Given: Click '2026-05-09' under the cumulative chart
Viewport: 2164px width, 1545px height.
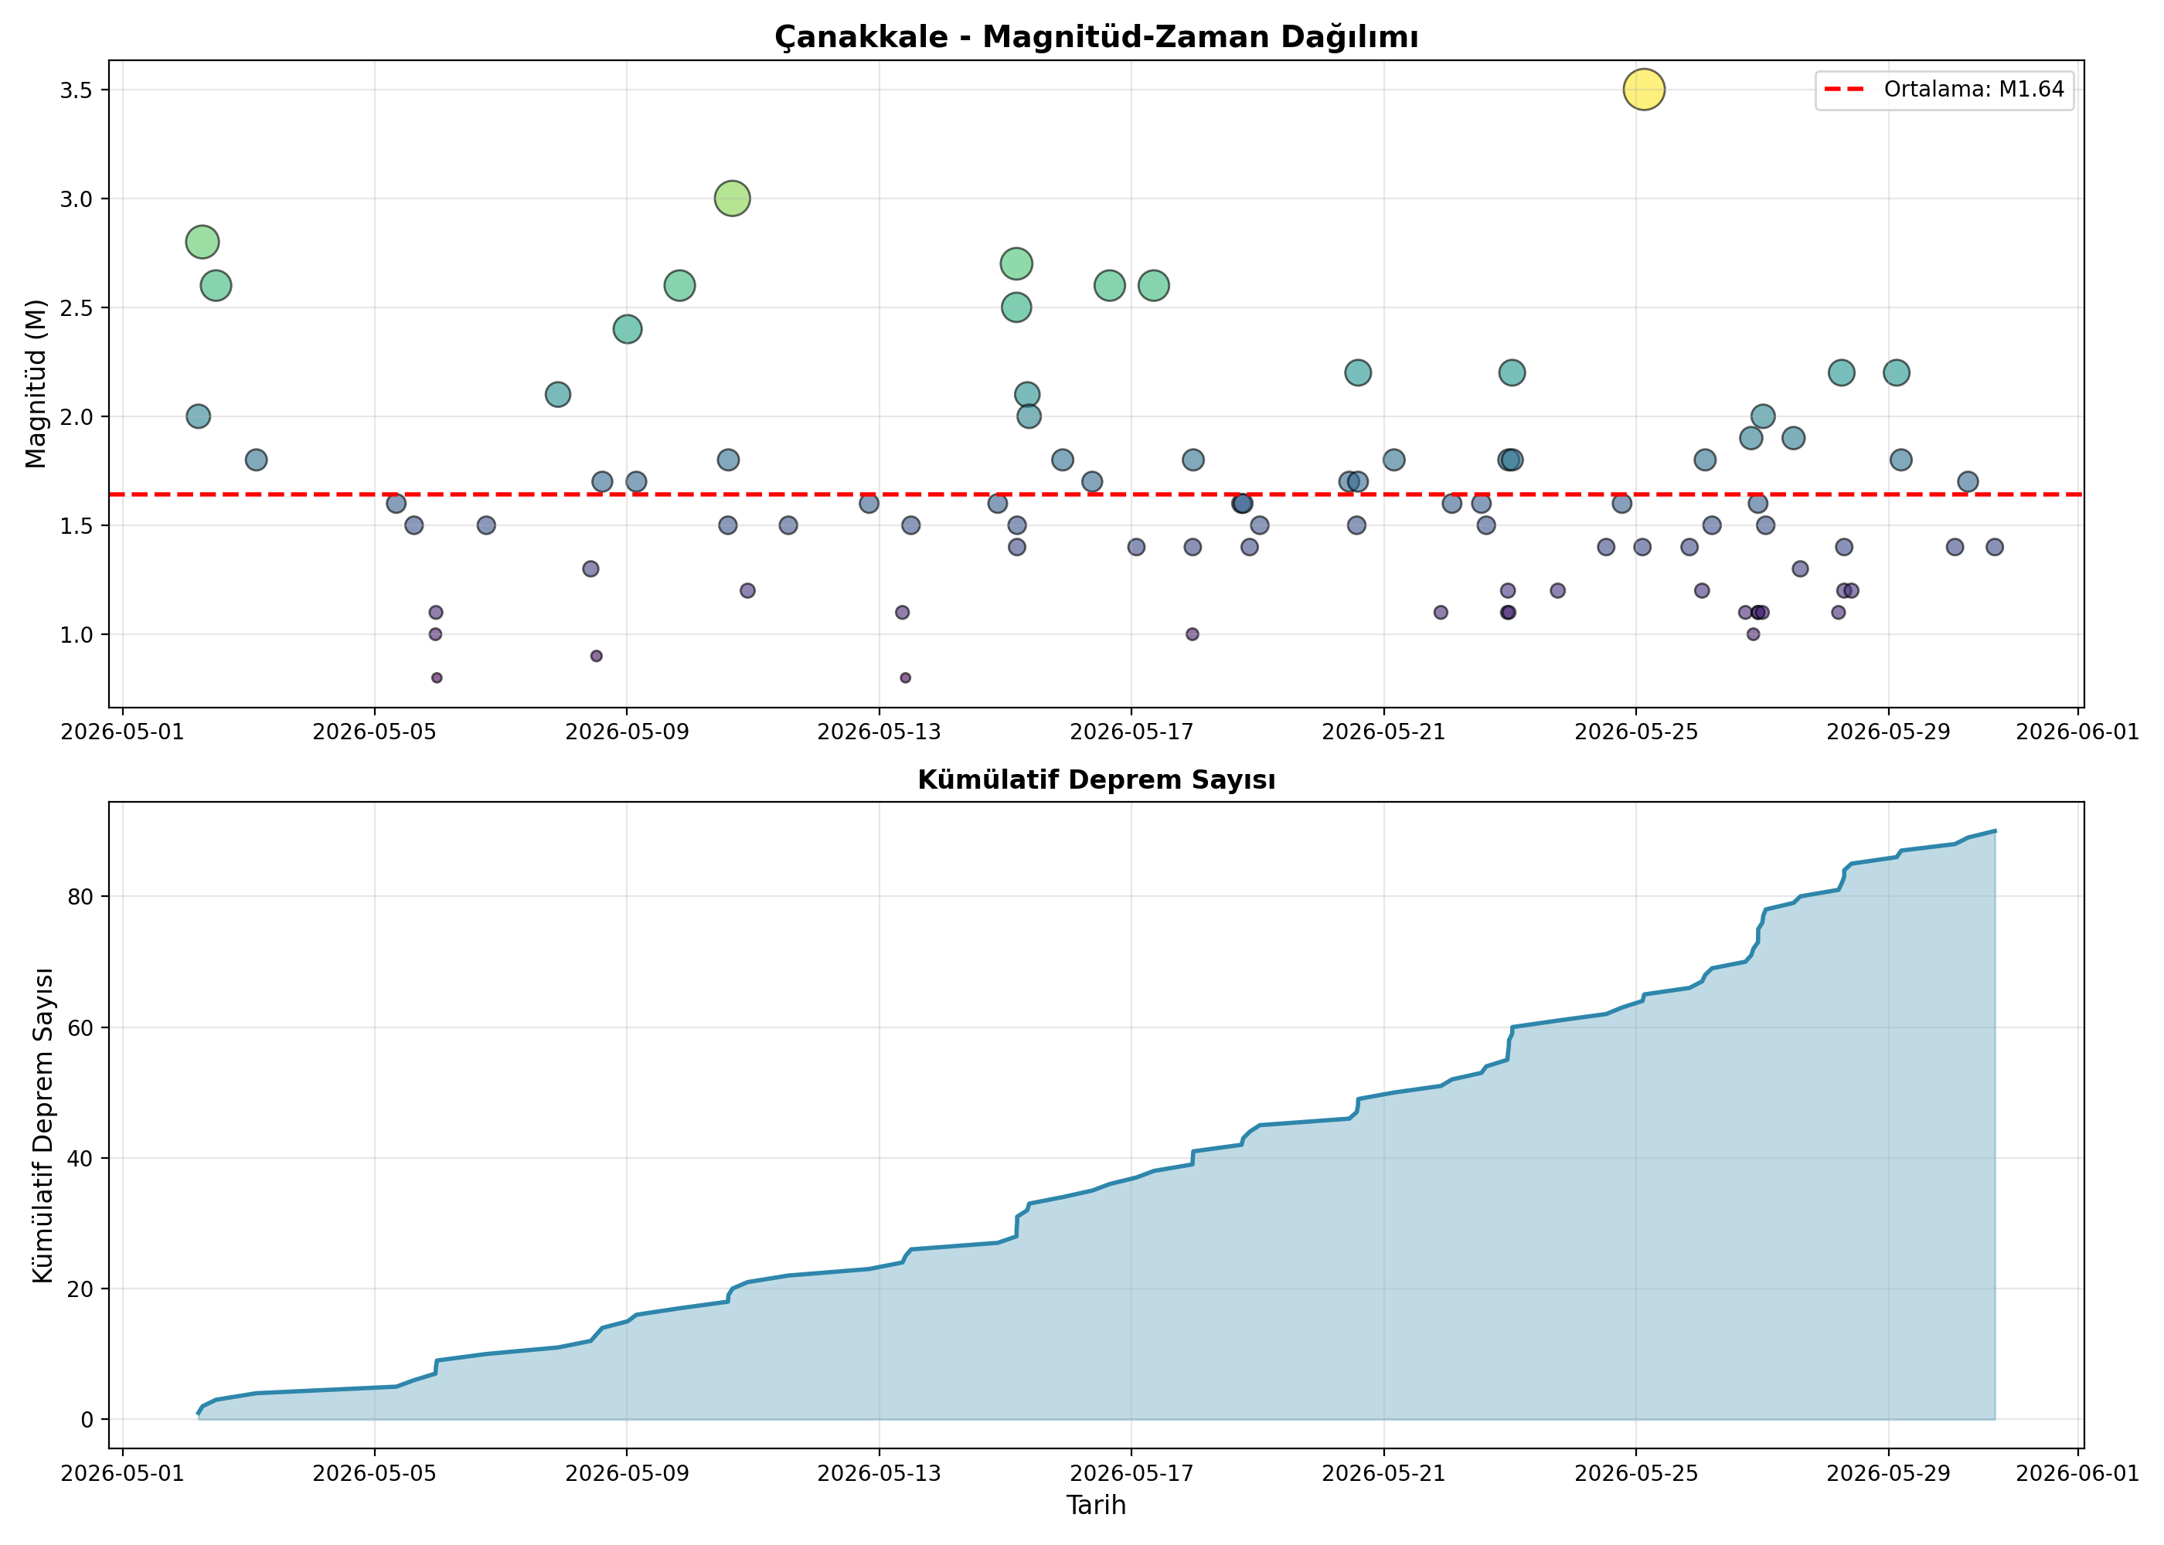Looking at the screenshot, I should (626, 1474).
